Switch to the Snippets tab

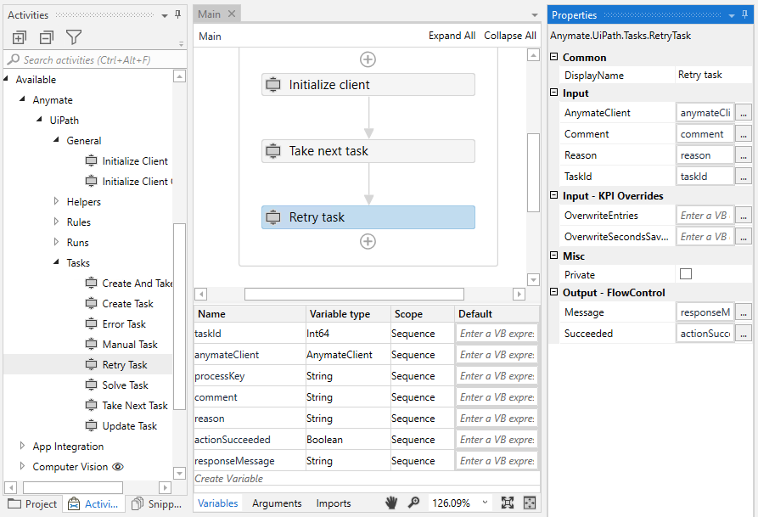click(158, 504)
